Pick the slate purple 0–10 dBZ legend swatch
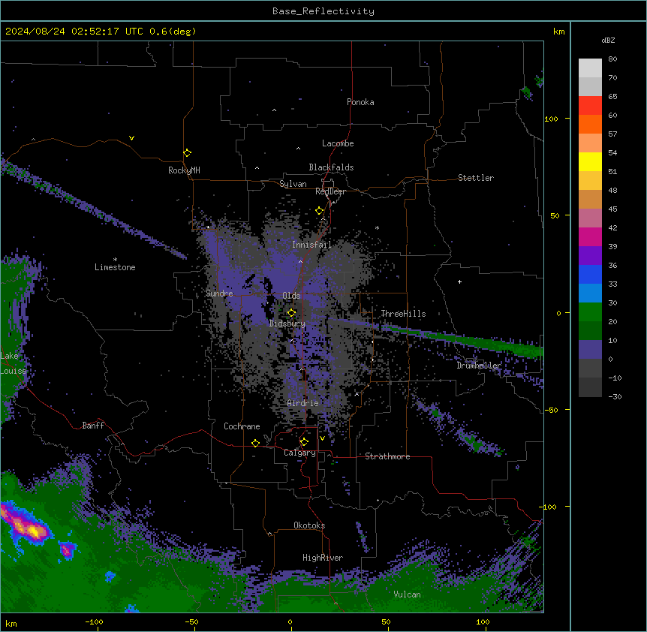 pos(590,350)
